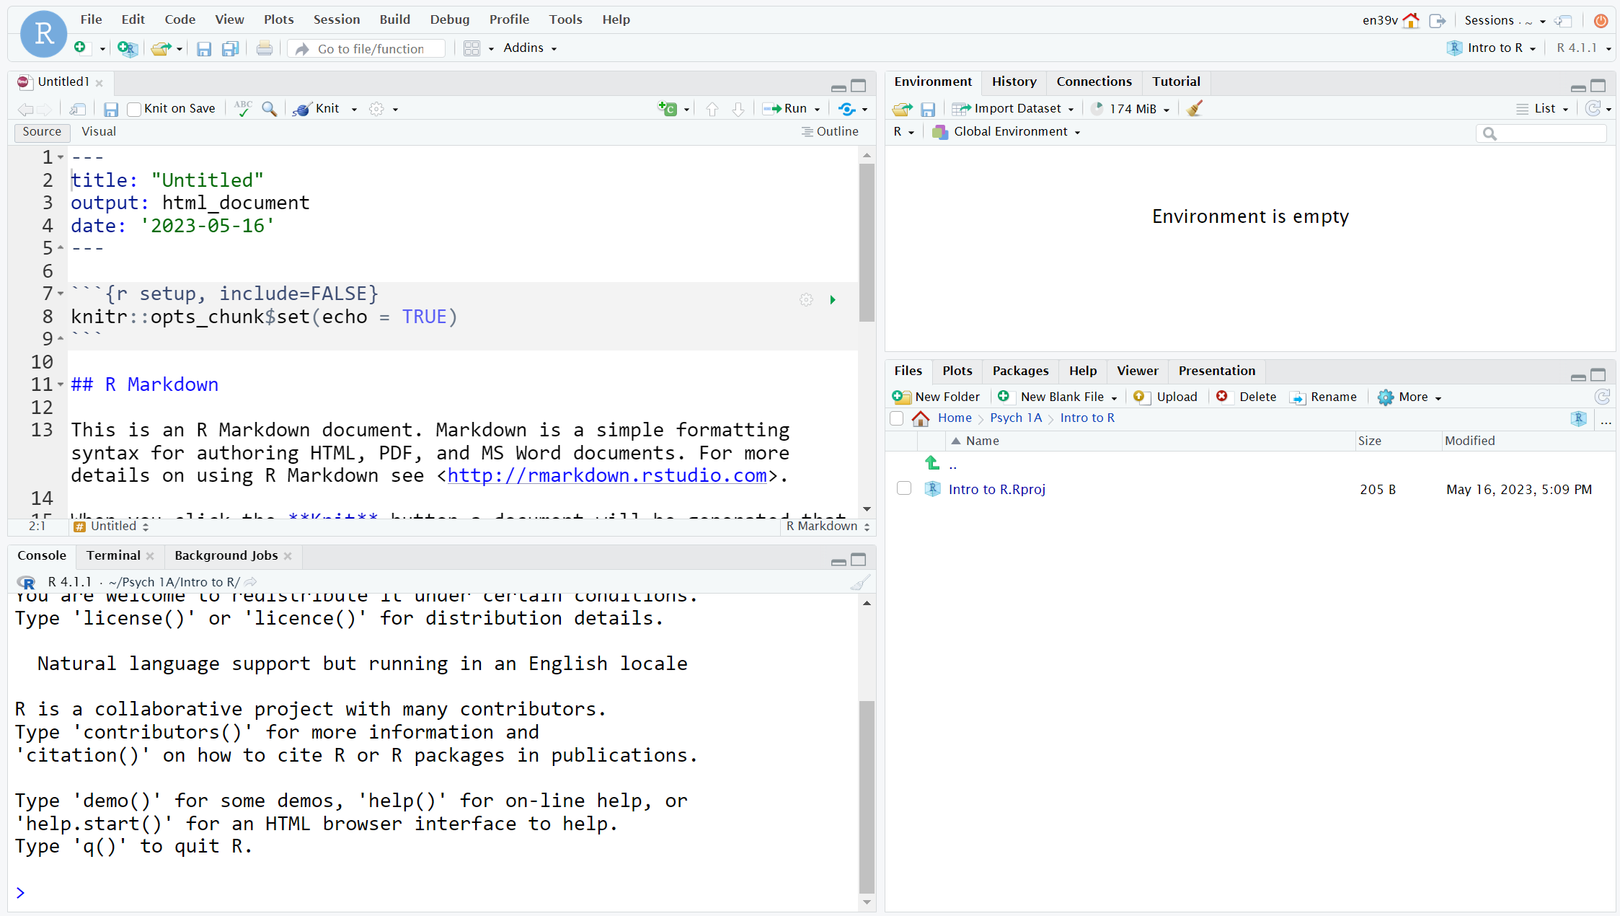This screenshot has width=1620, height=916.
Task: Click the Save All documents icon
Action: coord(230,48)
